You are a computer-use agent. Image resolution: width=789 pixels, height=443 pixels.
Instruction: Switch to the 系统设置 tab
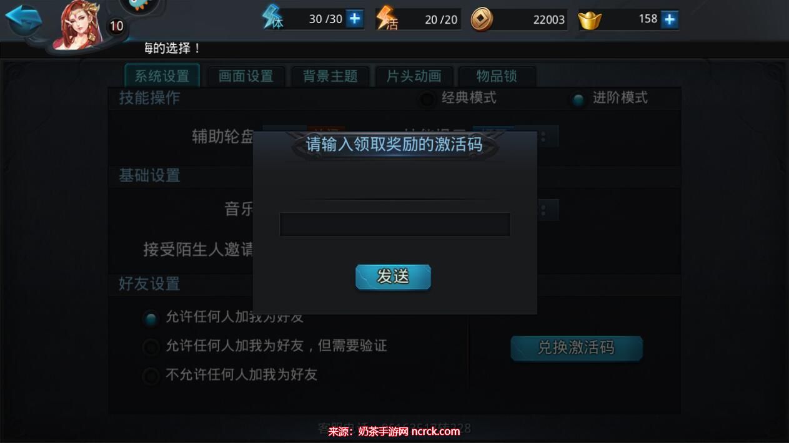[162, 76]
